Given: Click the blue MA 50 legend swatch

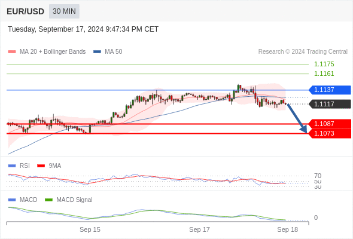Looking at the screenshot, I should (97, 52).
